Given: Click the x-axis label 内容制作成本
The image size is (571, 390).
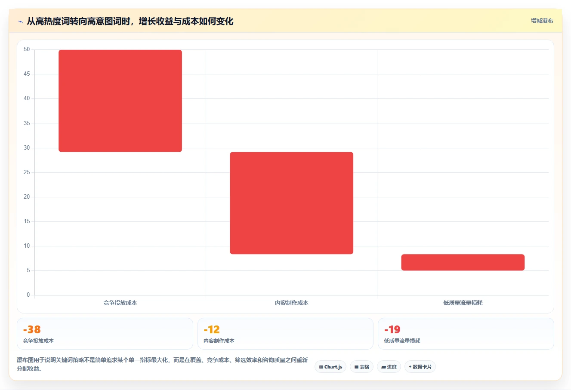Looking at the screenshot, I should point(291,303).
